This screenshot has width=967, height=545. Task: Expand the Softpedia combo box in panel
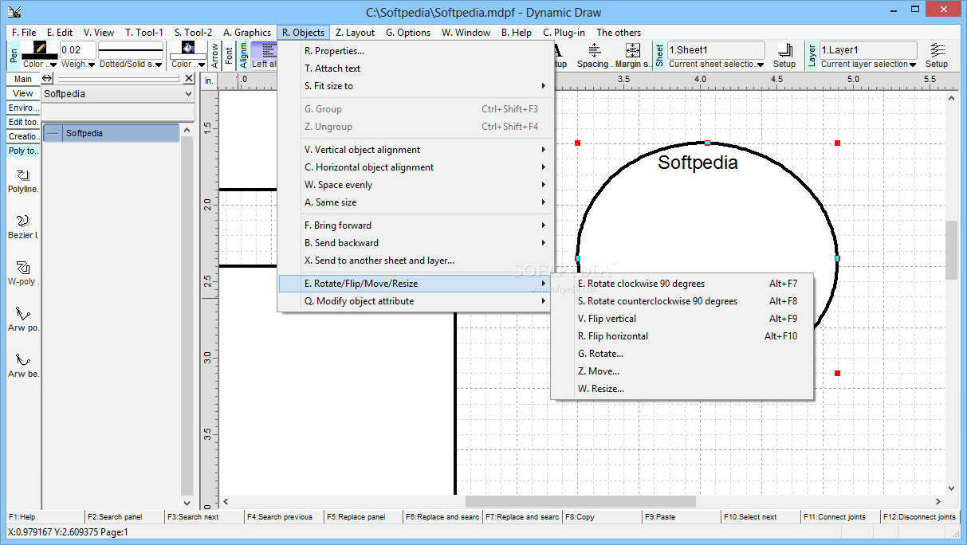(x=188, y=94)
